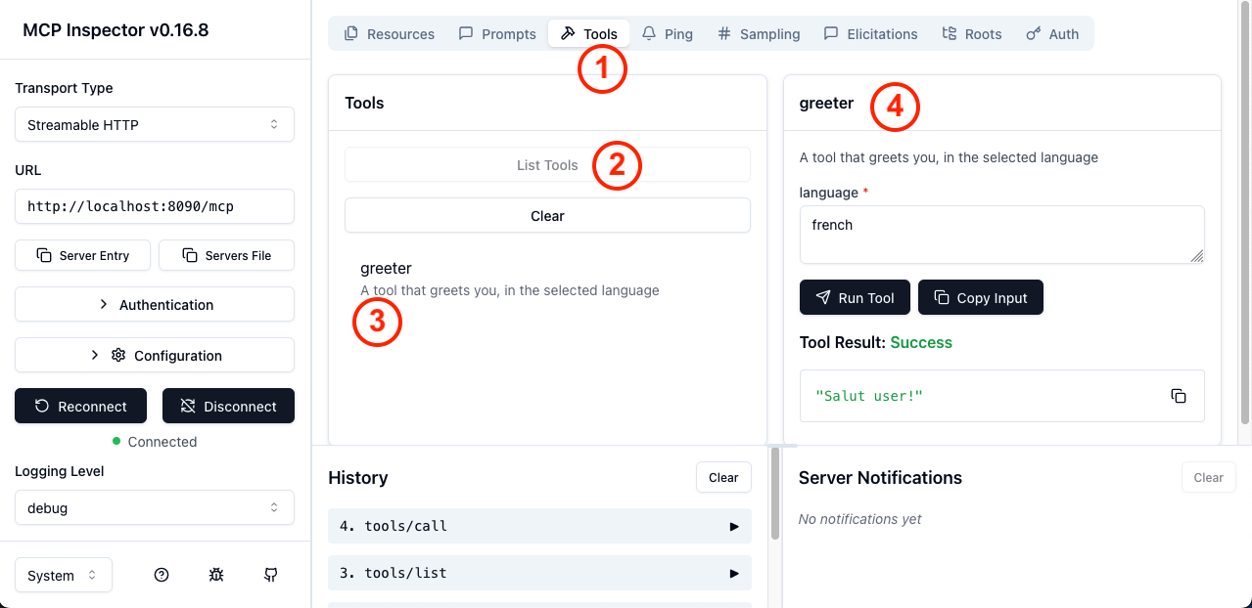The image size is (1252, 608).
Task: Open the Logging Level dropdown
Action: click(155, 508)
